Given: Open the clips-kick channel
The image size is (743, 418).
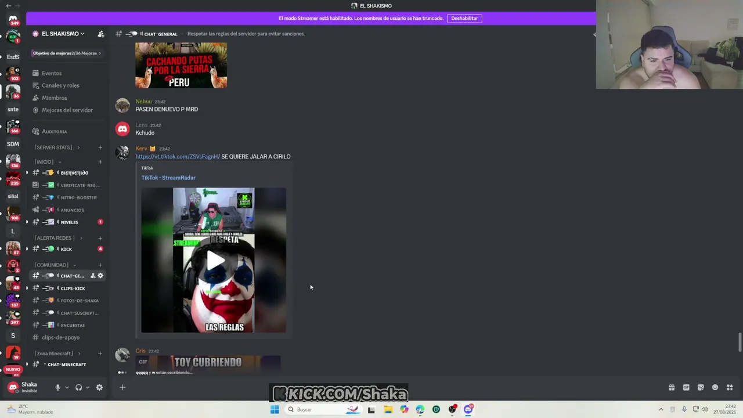Looking at the screenshot, I should (x=68, y=289).
